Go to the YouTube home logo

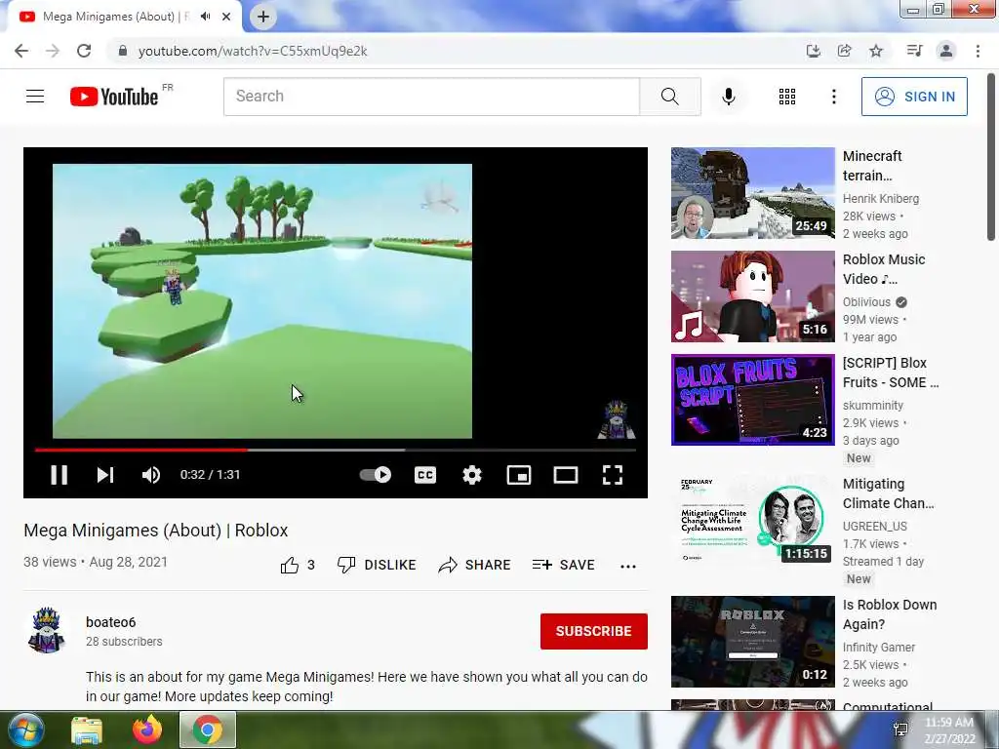point(114,97)
